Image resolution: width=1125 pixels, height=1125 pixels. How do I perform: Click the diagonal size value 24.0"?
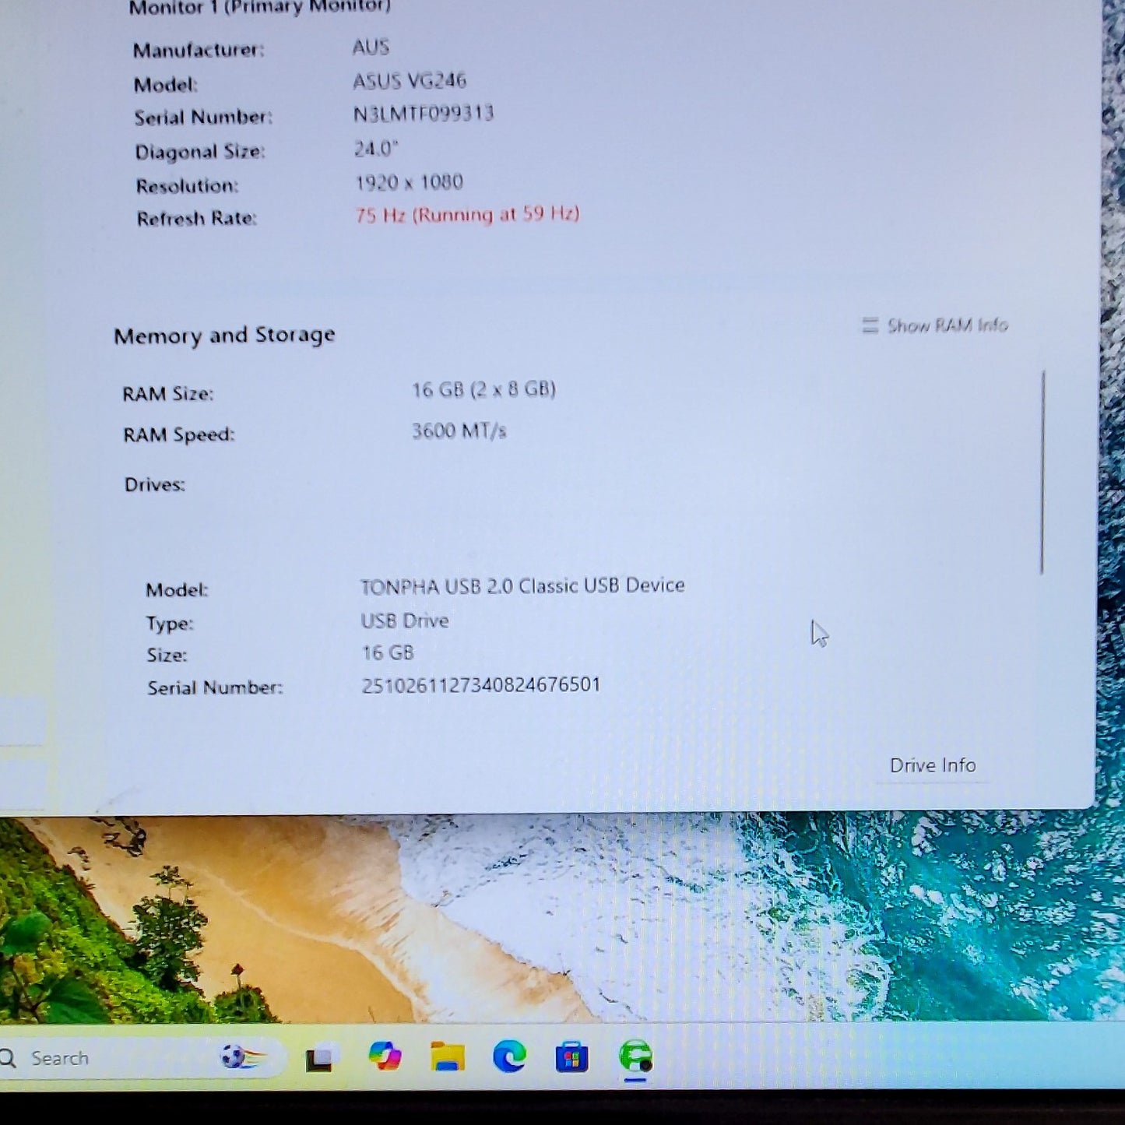[x=376, y=148]
